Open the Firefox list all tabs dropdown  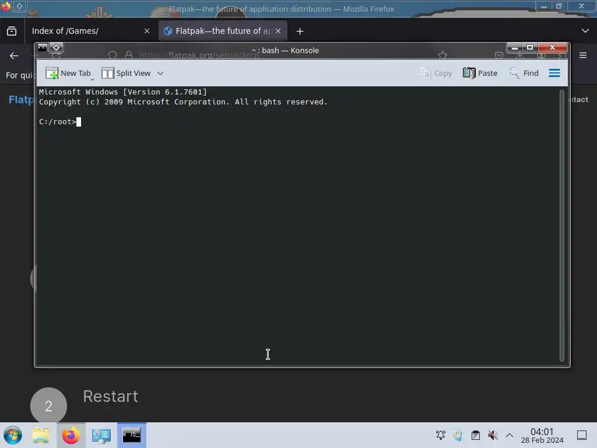point(585,31)
